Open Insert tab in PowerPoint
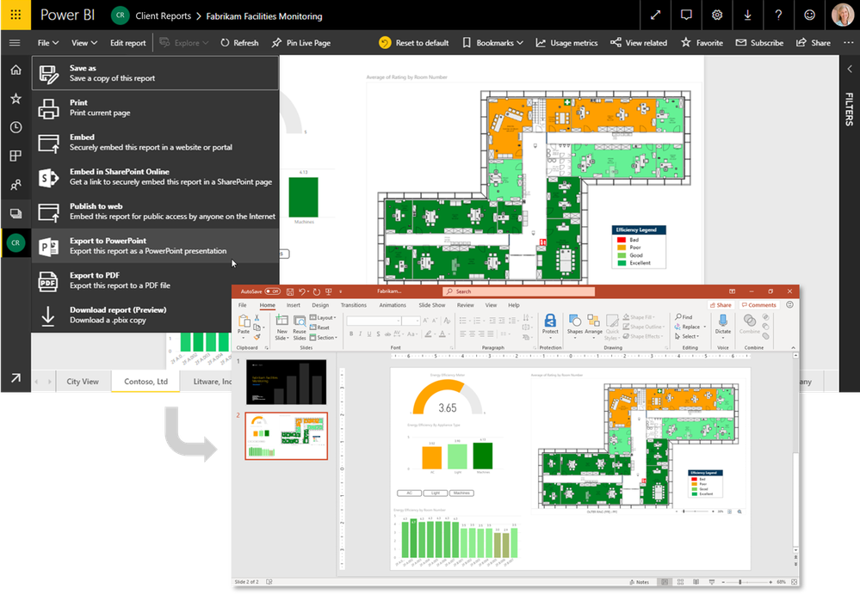 coord(294,305)
